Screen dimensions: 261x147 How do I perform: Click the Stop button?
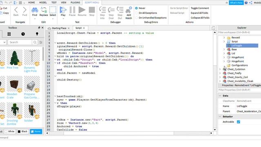click(92, 12)
